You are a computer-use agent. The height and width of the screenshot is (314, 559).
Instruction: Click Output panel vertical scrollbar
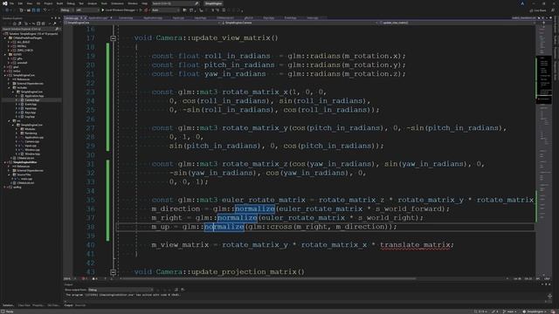[549, 297]
